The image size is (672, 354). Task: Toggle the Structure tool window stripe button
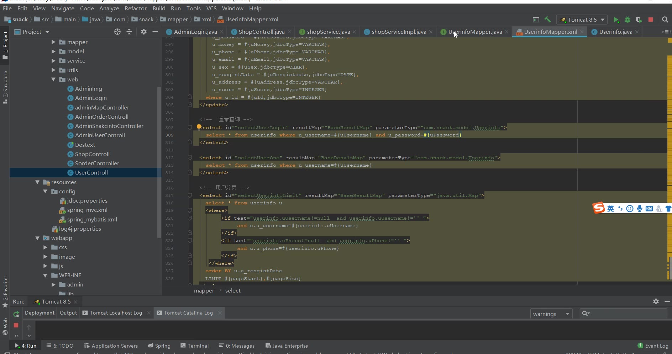tap(5, 87)
